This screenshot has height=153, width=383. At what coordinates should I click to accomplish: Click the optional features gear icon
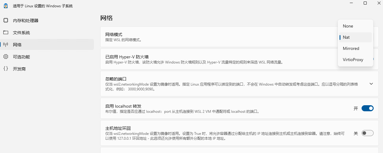(x=5, y=57)
